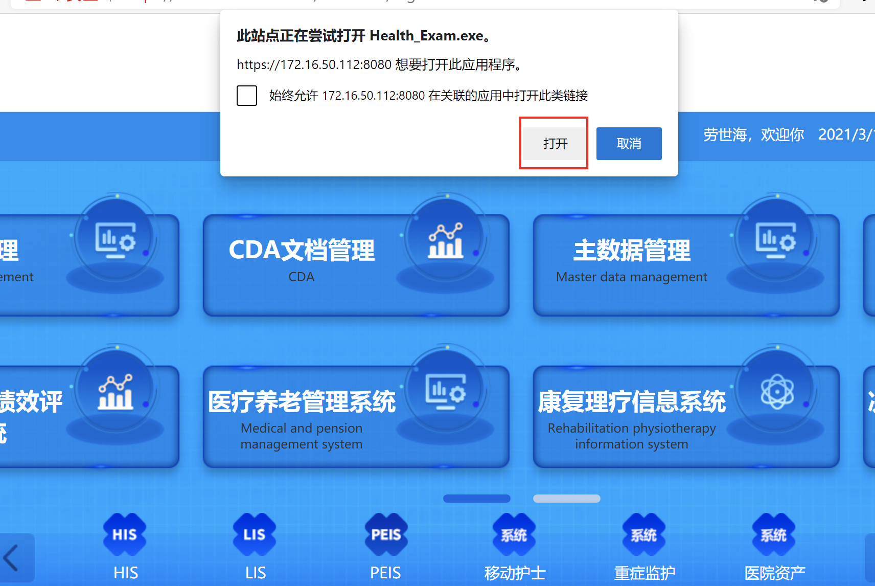Viewport: 875px width, 586px height.
Task: Click the bar-chart icon on the 绩效评 card
Action: (116, 392)
